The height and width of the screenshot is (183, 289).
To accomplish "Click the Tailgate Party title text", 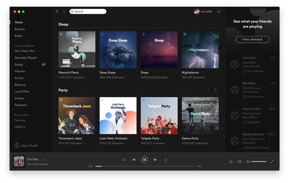I will 150,138.
